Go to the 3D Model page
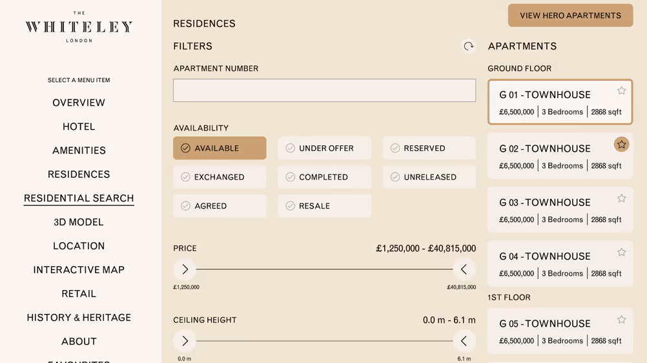 [x=79, y=222]
